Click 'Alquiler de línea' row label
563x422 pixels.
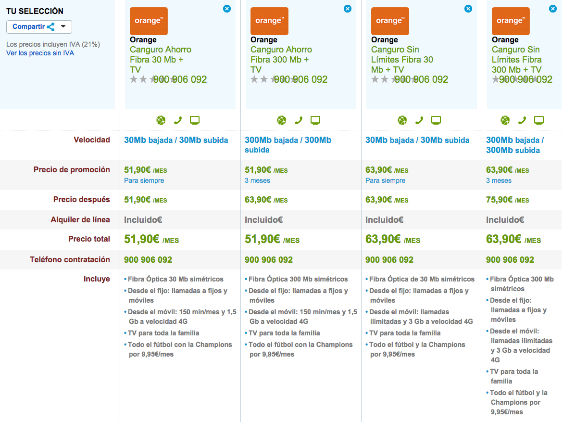coord(80,219)
